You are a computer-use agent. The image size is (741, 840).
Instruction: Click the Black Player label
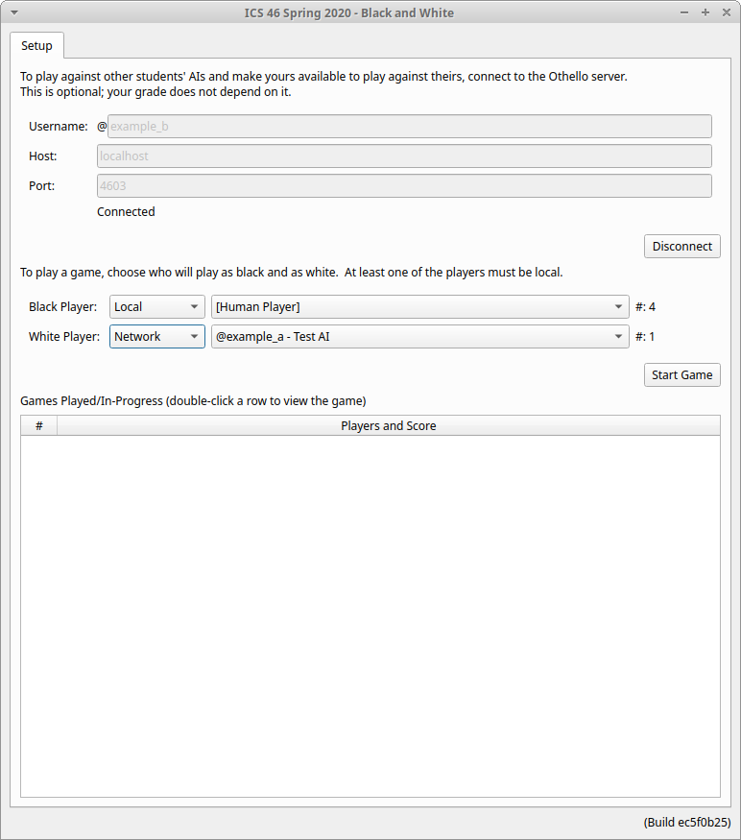62,307
